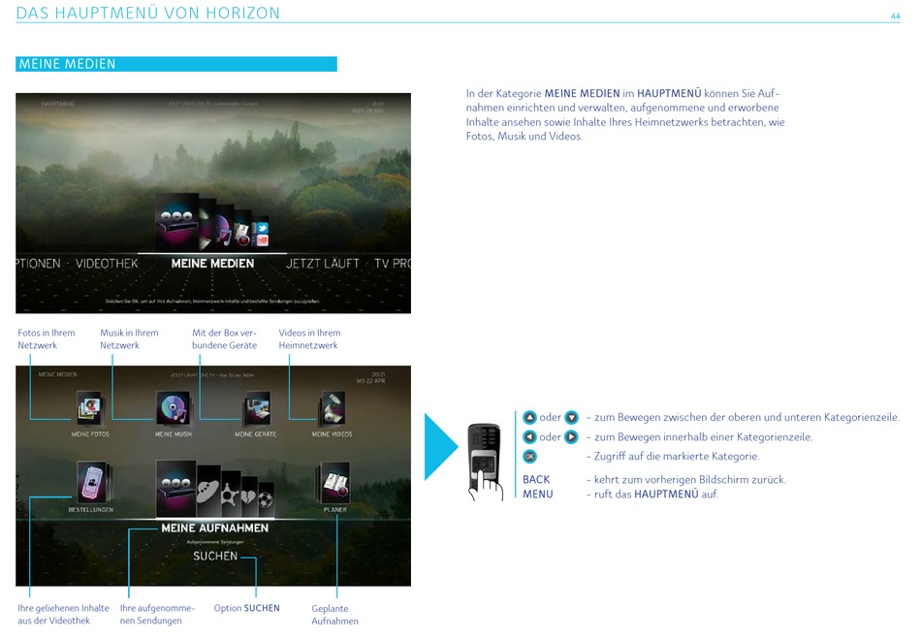The image size is (921, 640).
Task: Select MEINE MEDIEN menu entry
Action: 212,264
